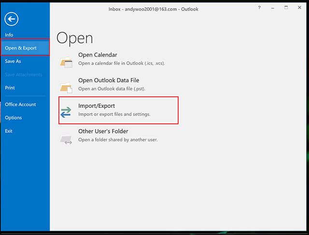
Task: Click 'Open a folder shared by another user.' text
Action: point(118,140)
